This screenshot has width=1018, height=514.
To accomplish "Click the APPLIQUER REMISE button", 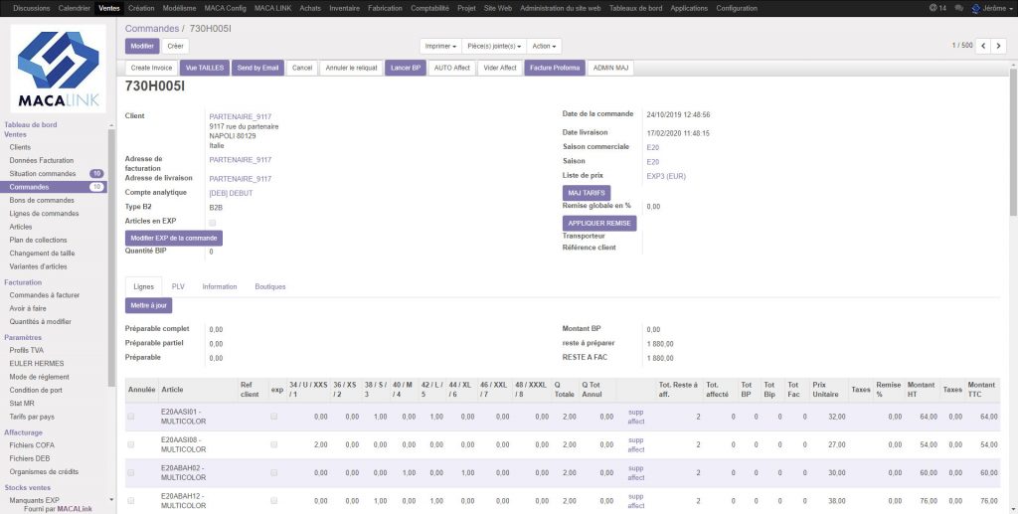I will [x=599, y=223].
